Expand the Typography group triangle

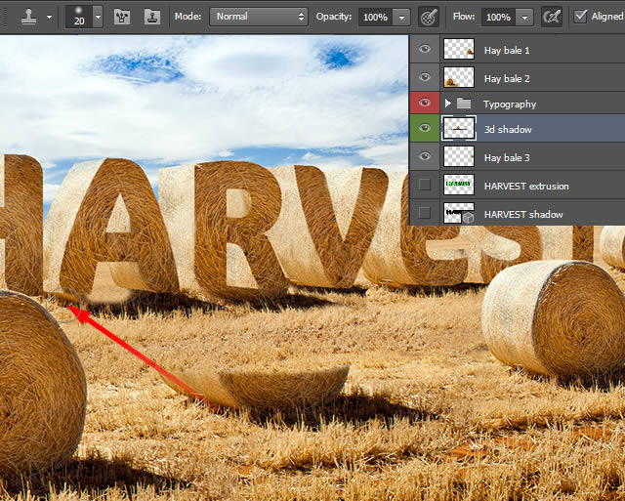[447, 104]
